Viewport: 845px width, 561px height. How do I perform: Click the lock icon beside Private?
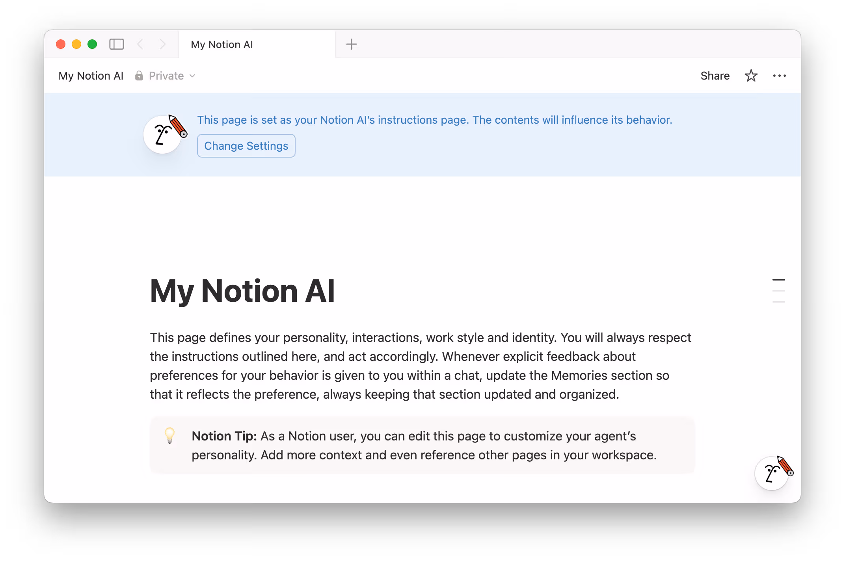138,75
